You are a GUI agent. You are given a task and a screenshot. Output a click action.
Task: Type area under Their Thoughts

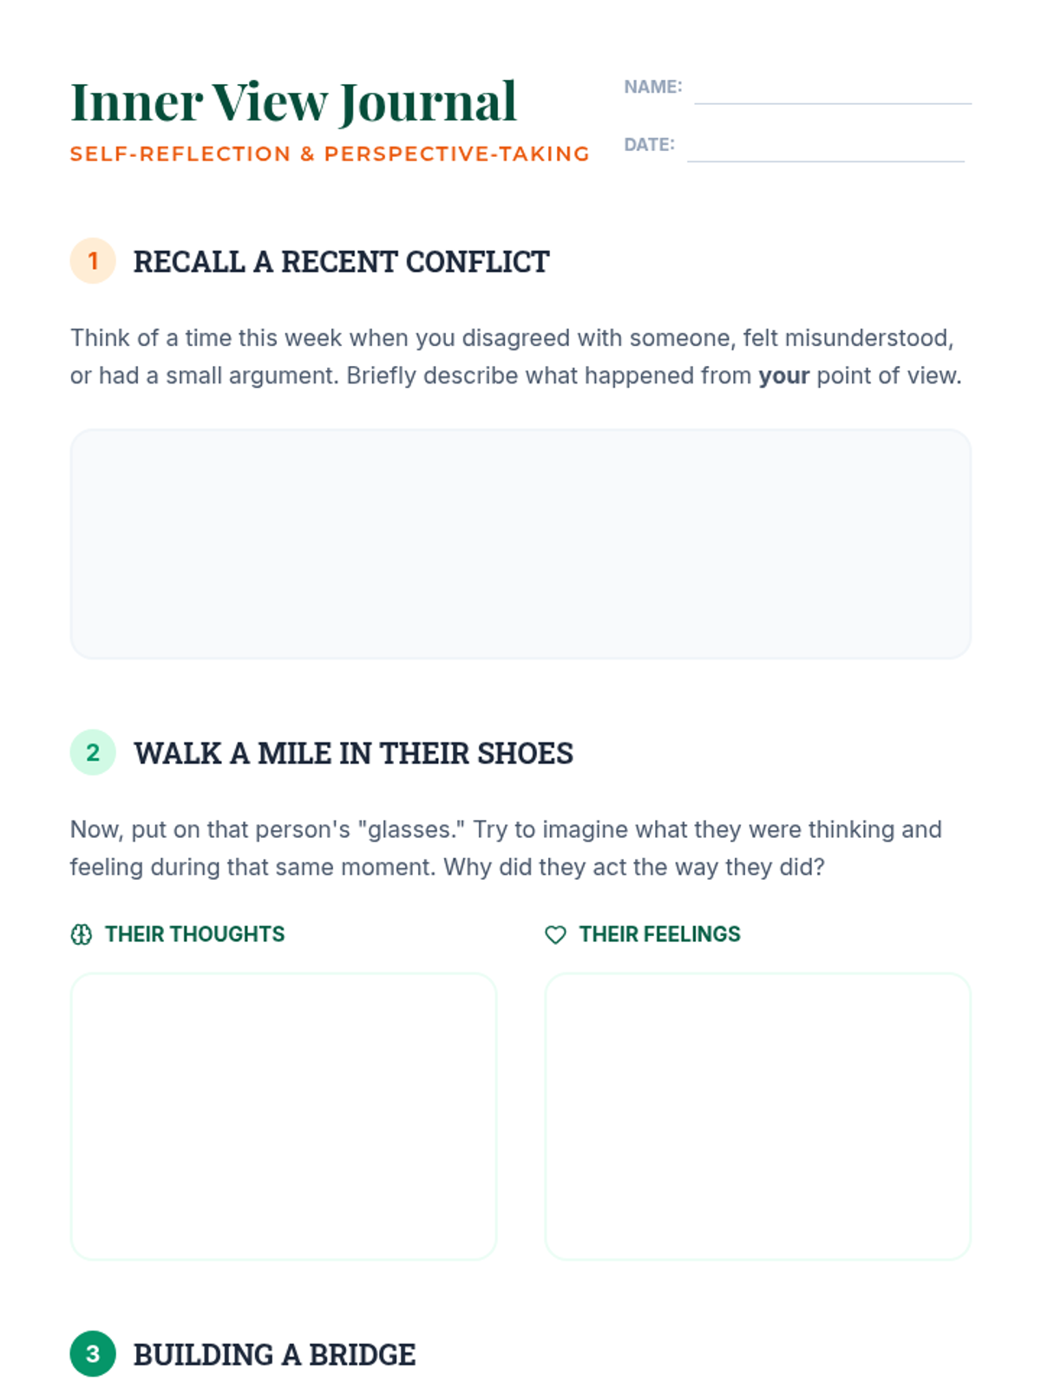pos(284,1116)
